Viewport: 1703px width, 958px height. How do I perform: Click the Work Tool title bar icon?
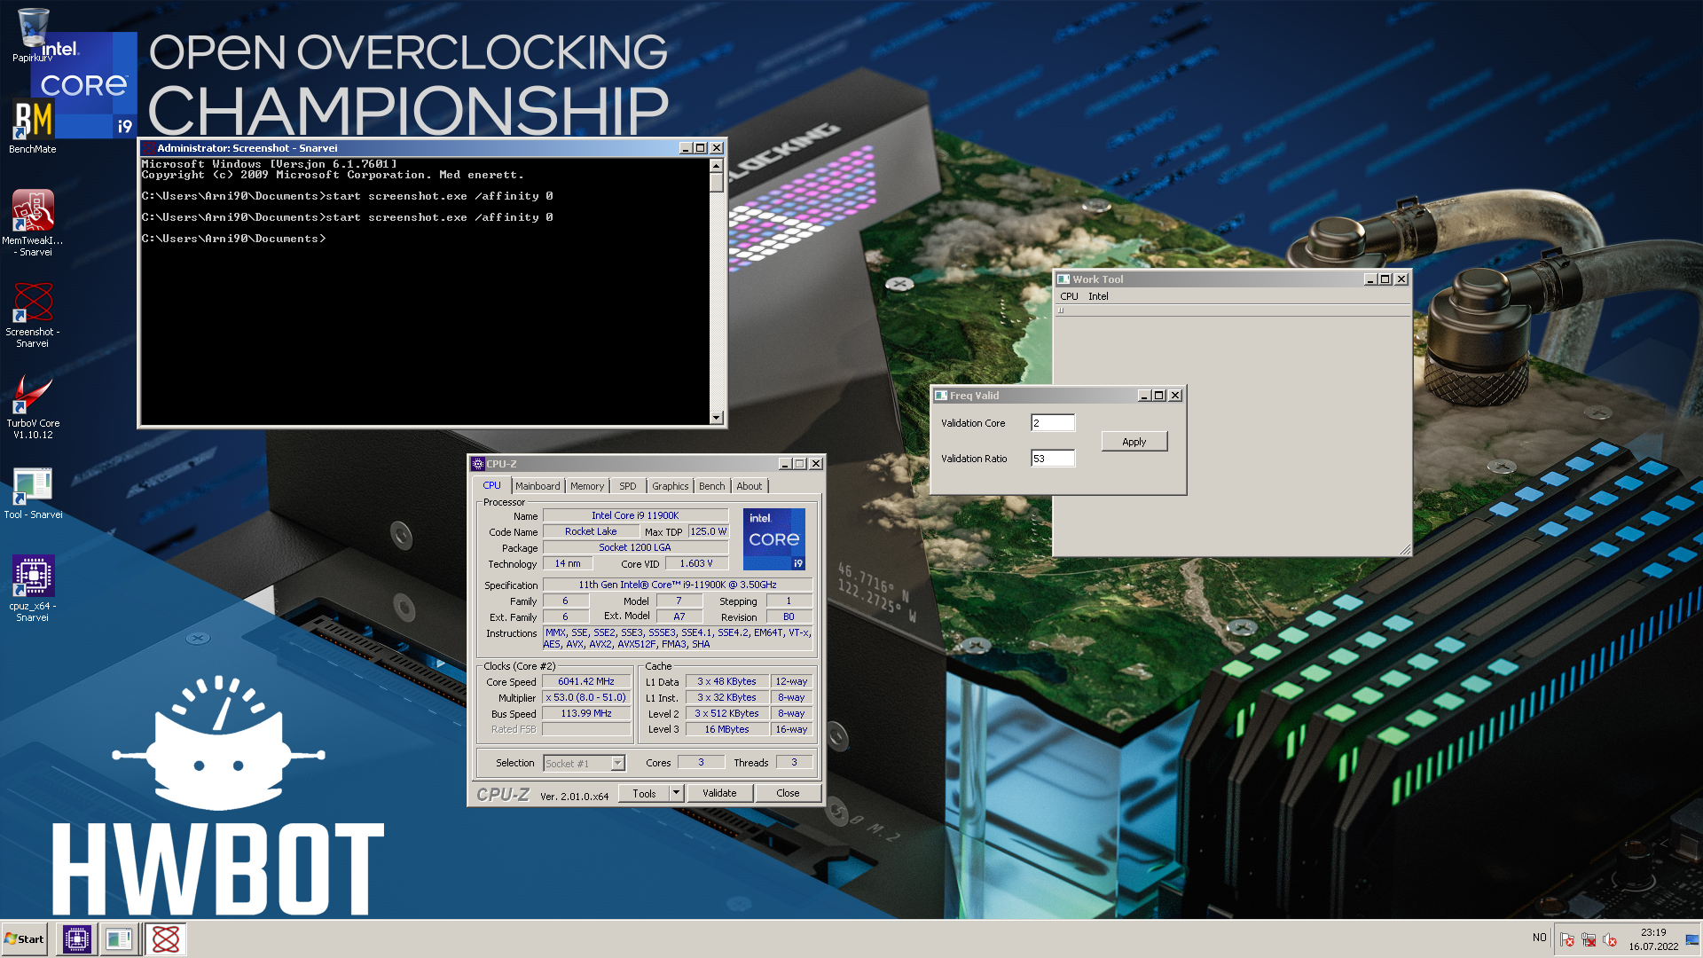pyautogui.click(x=1063, y=279)
